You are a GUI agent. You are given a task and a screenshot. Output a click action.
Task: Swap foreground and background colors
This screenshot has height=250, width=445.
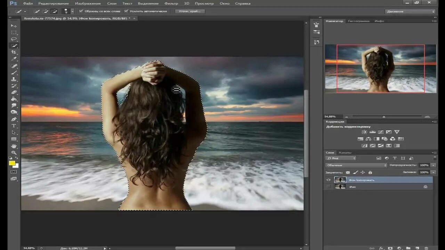click(17, 158)
